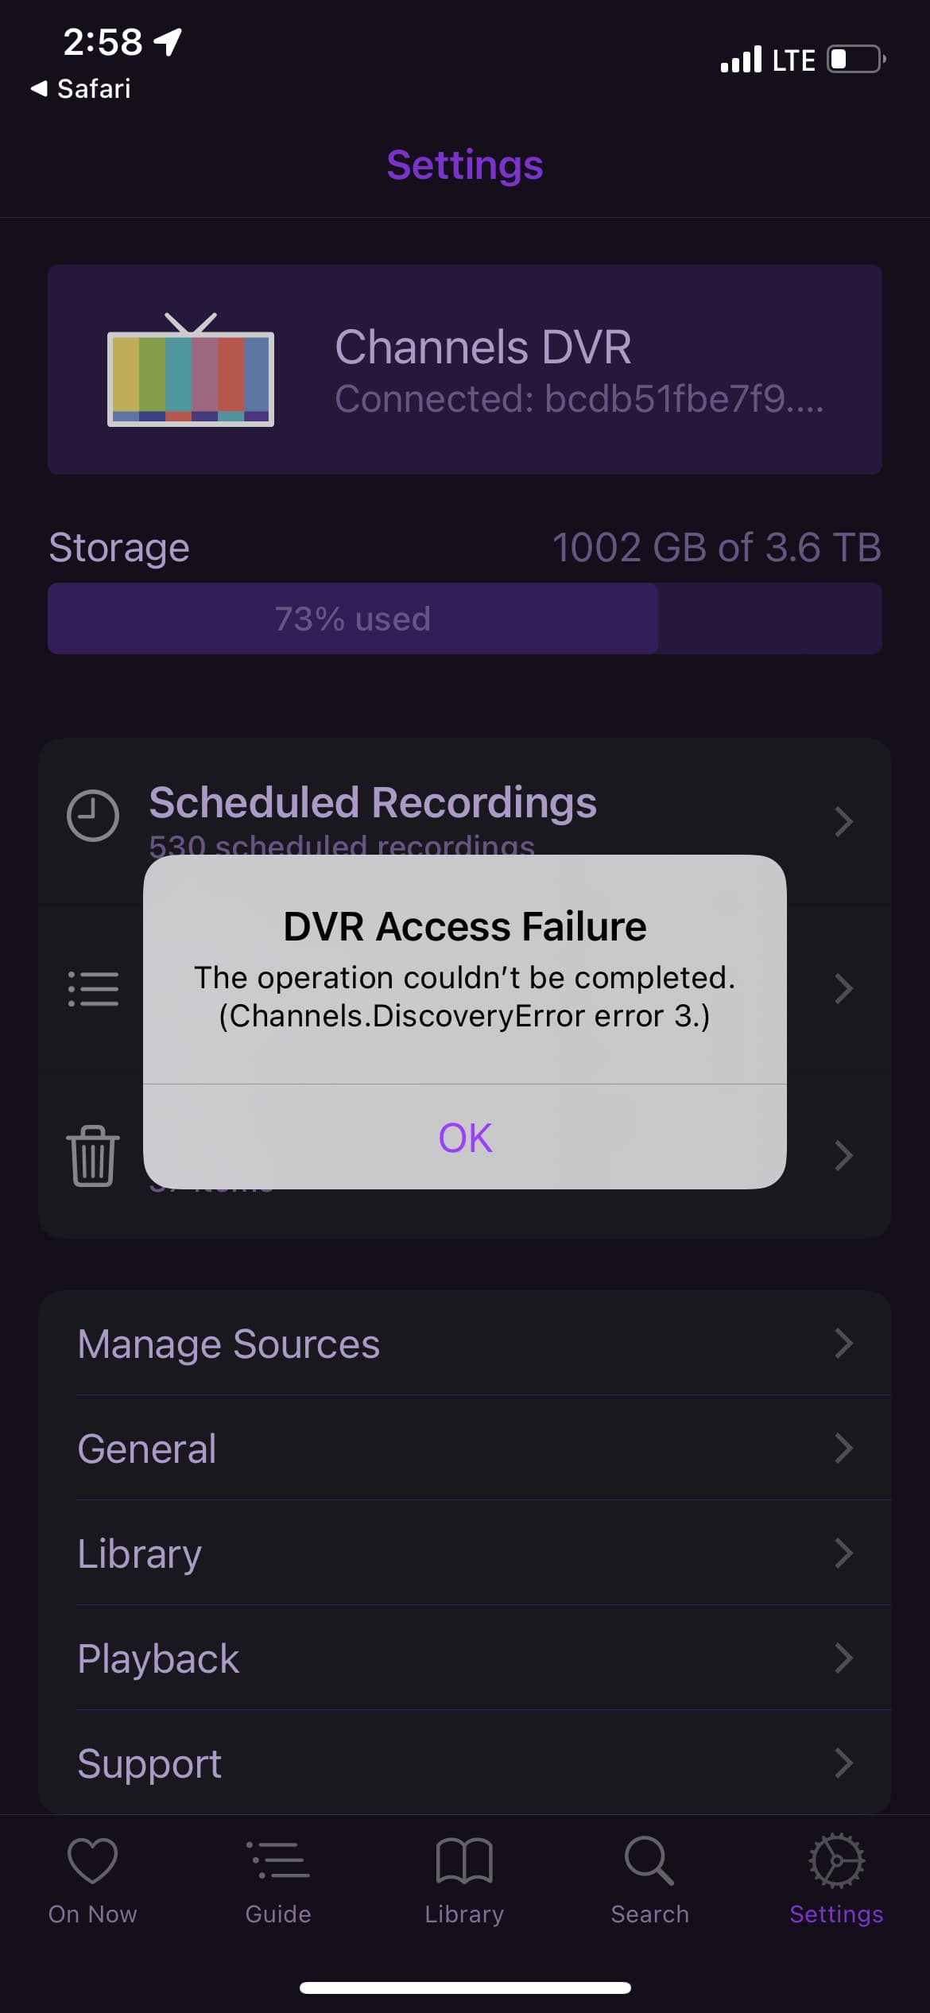This screenshot has width=930, height=2013.
Task: Open Search with the magnifier icon
Action: coord(649,1880)
